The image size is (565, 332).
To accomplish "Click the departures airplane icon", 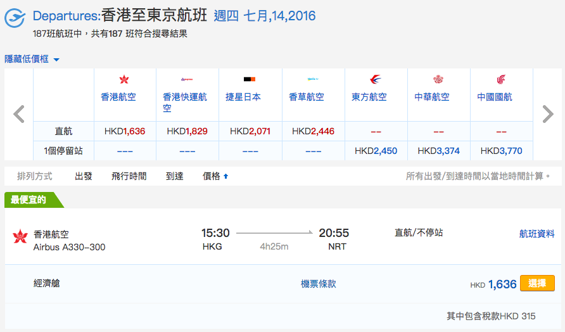I will coord(15,17).
